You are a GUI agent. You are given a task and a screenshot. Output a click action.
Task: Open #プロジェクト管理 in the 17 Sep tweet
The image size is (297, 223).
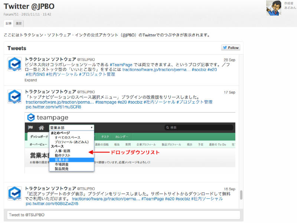tap(194, 102)
